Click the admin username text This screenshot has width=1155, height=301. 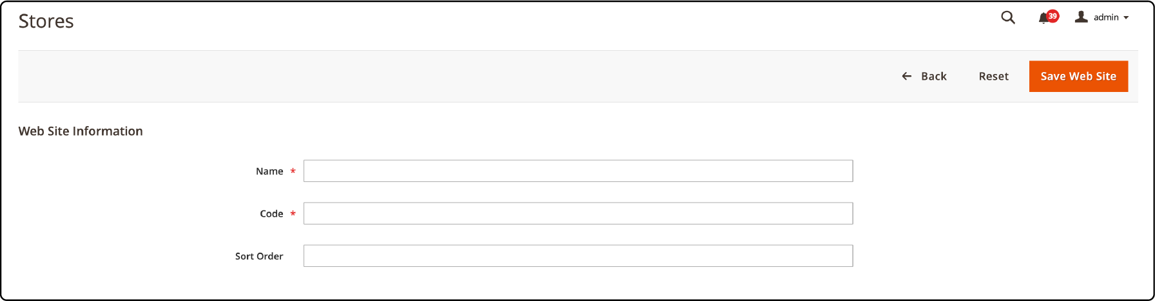[x=1106, y=17]
